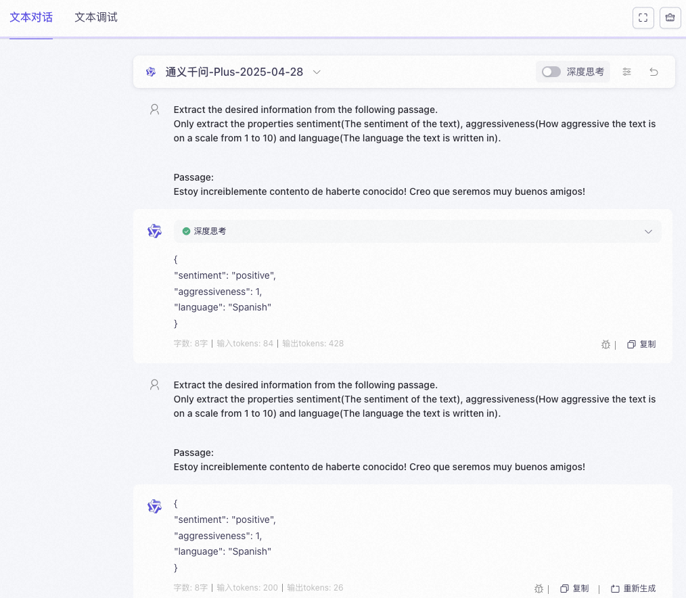
Task: Clear the chat with the trash icon
Action: click(670, 18)
